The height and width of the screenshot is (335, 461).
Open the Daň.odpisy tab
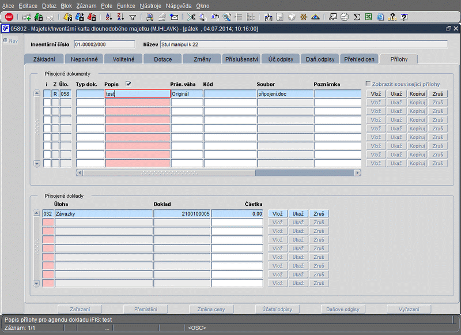pyautogui.click(x=319, y=59)
